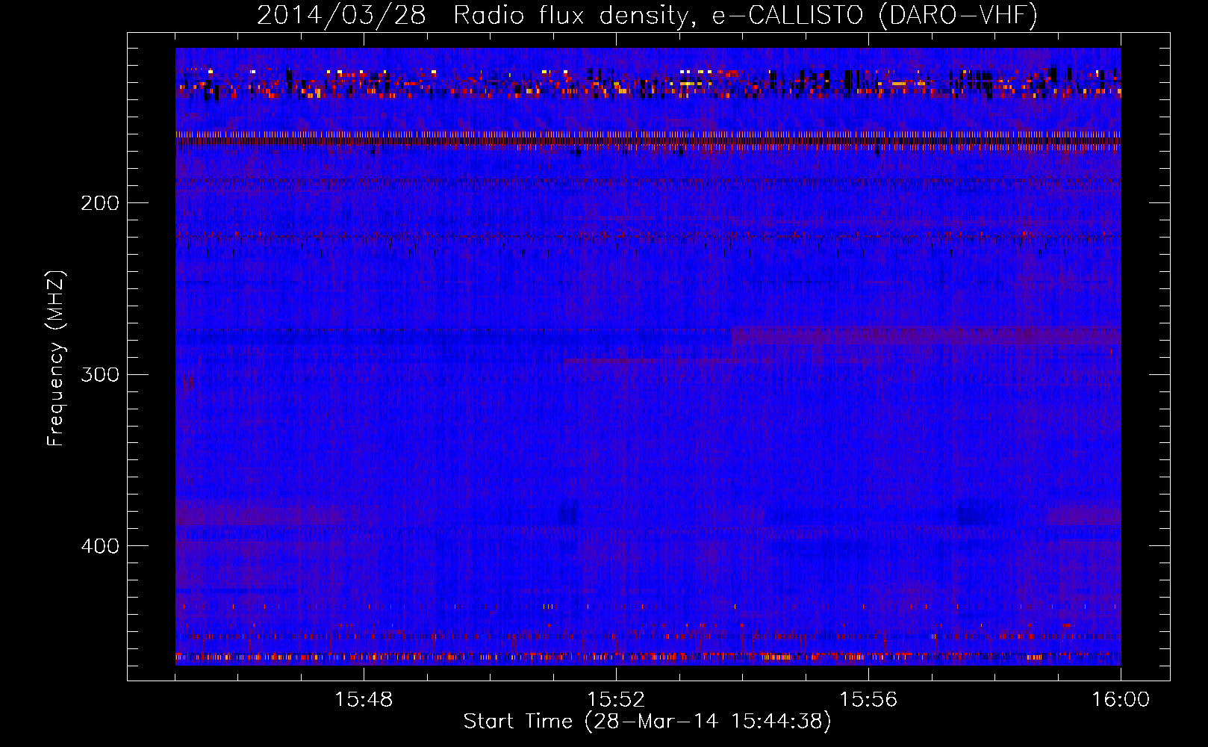Click the '15:56' time tick label
Screen dimensions: 1208x747
pos(868,700)
